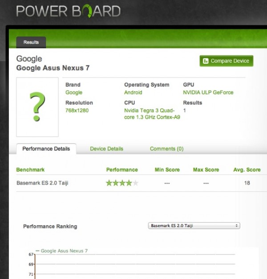This screenshot has height=279, width=267.
Task: Click the average score value 18
Action: (247, 183)
